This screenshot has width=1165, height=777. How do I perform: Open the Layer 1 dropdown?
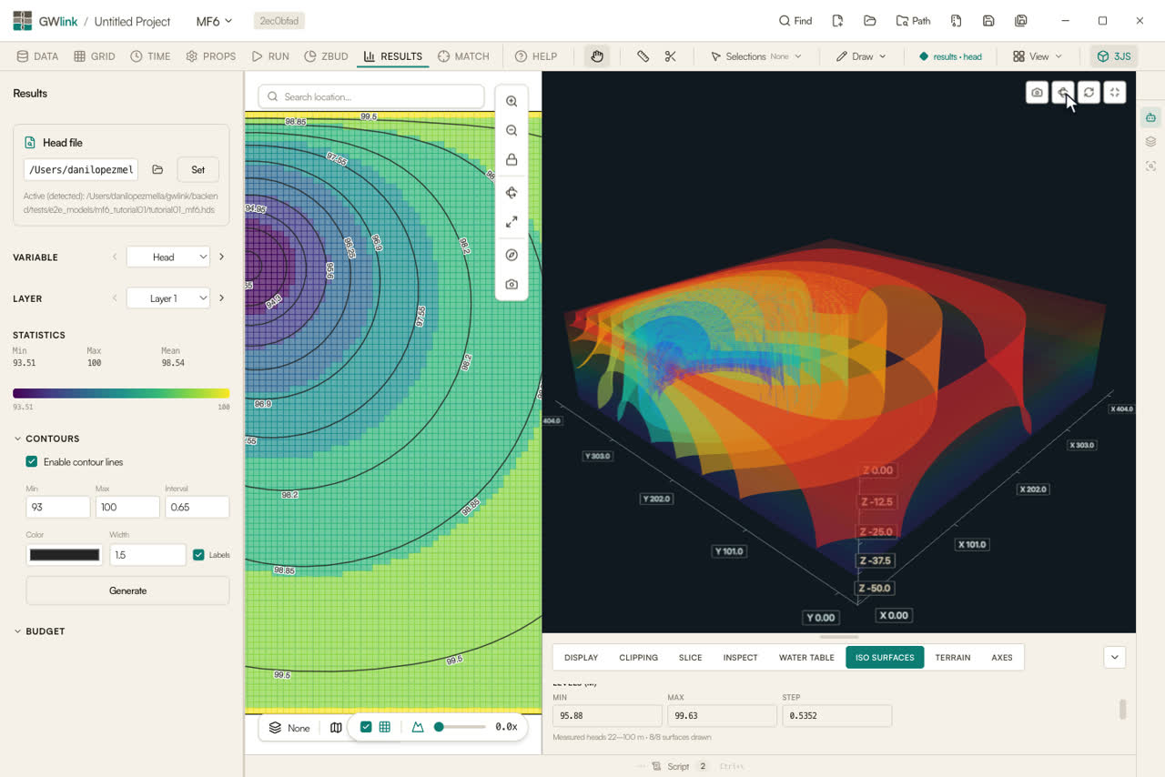(168, 298)
